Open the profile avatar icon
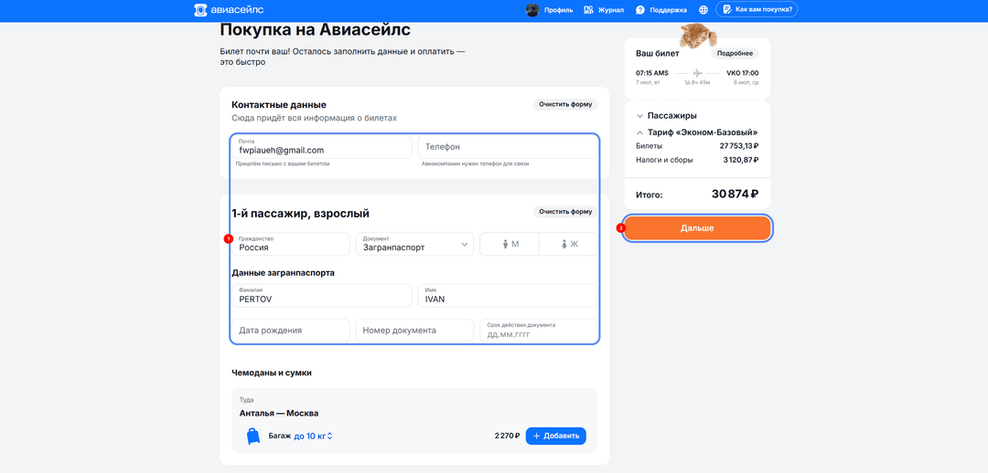This screenshot has width=988, height=473. point(532,9)
